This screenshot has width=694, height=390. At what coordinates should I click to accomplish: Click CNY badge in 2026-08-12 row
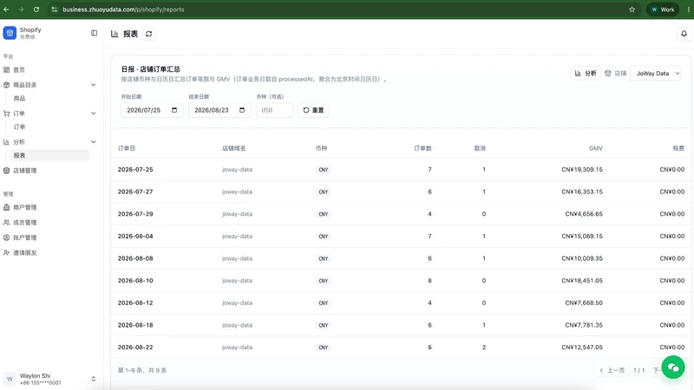coord(324,303)
